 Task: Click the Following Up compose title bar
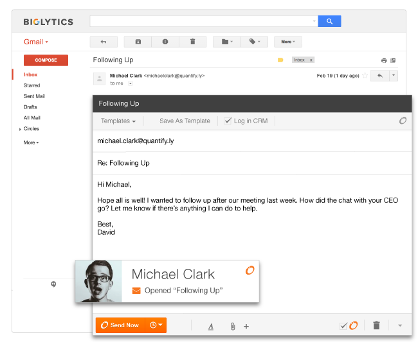pos(252,104)
